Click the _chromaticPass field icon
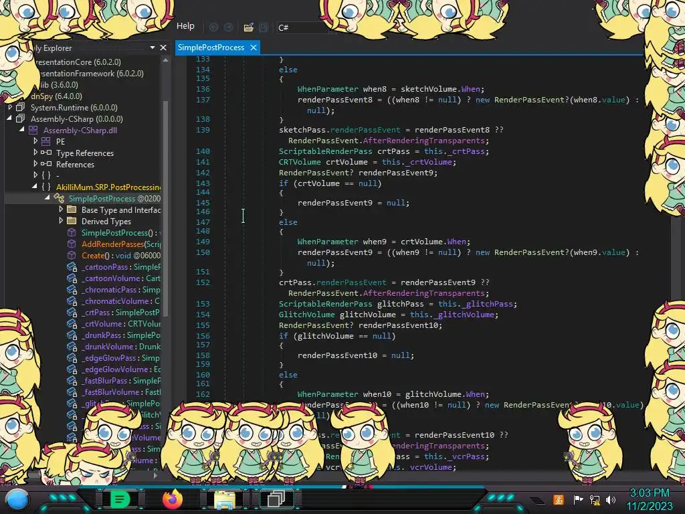 [x=72, y=289]
